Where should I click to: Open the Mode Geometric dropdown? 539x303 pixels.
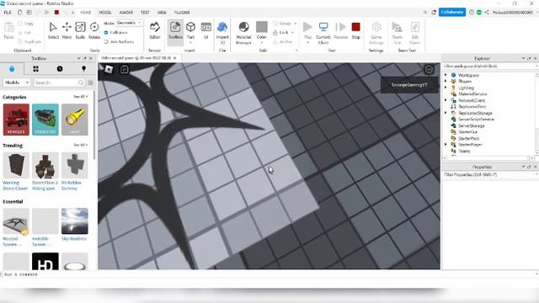[x=129, y=23]
